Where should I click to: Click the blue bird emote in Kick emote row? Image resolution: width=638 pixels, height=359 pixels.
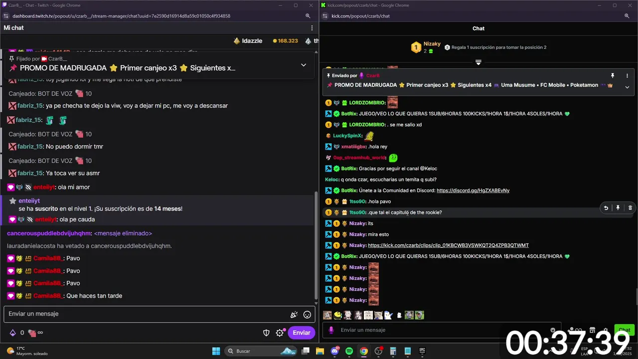(x=388, y=315)
